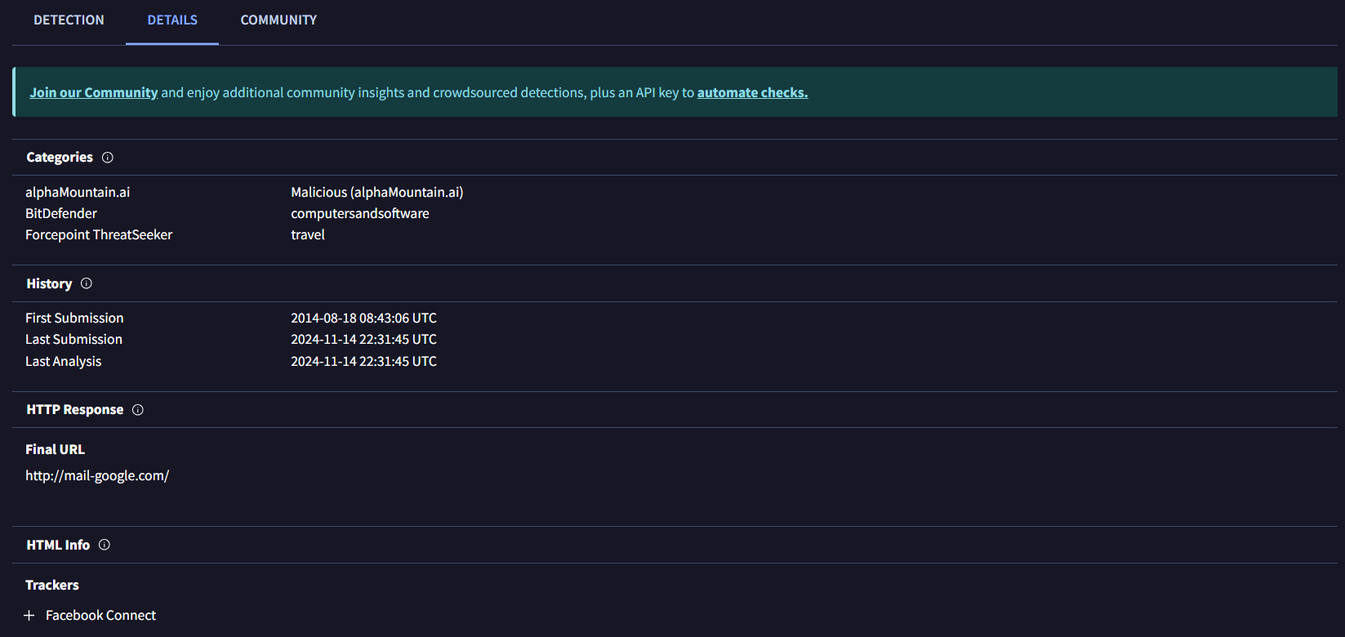The image size is (1345, 637).
Task: Click the Last Analysis timestamp value
Action: (x=363, y=362)
